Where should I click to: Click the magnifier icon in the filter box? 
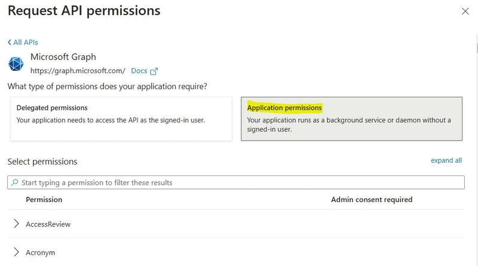click(x=14, y=183)
